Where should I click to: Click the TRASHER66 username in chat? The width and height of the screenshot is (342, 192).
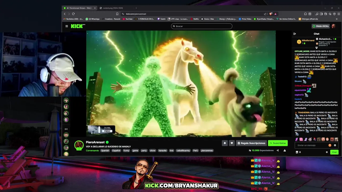304,113
